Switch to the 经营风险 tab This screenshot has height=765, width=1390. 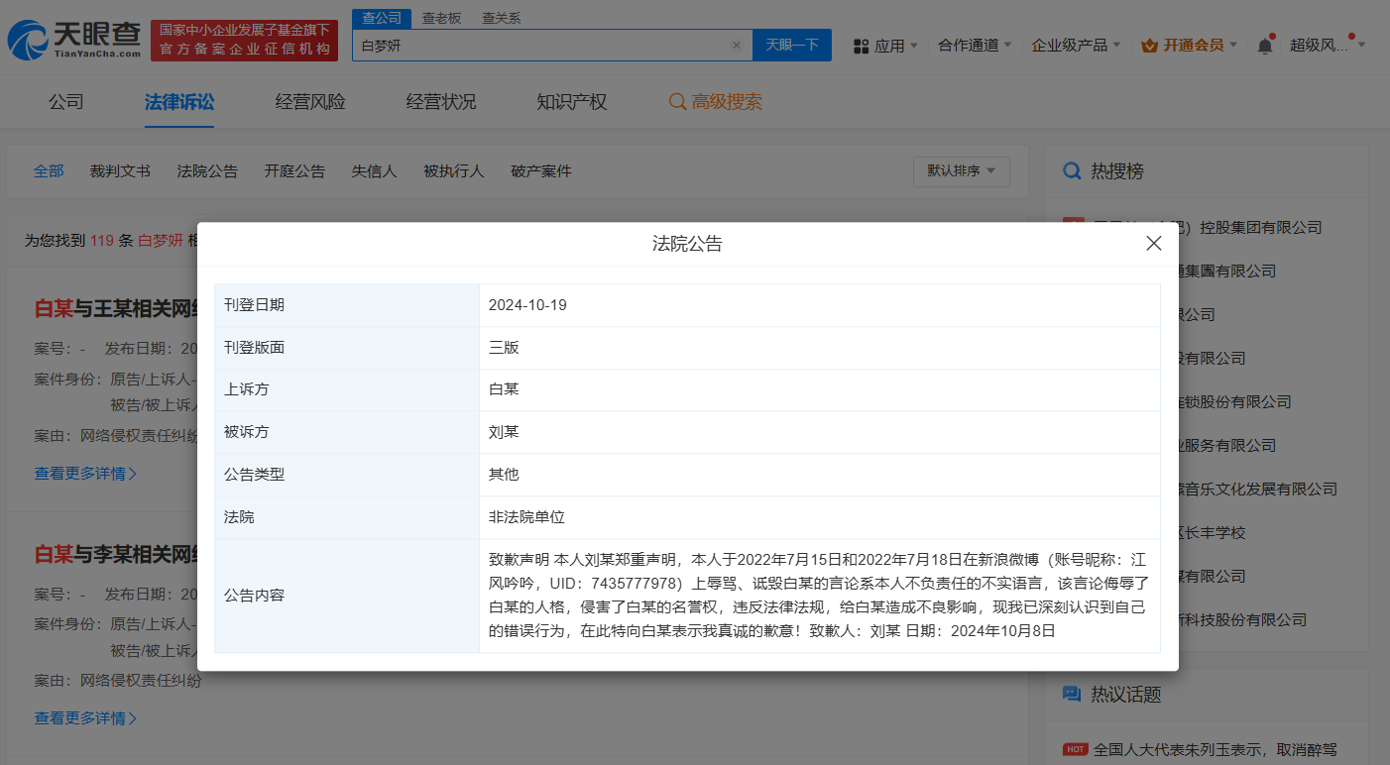310,102
